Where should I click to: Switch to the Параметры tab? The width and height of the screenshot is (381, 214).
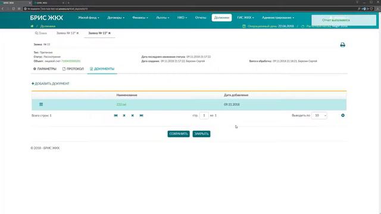click(x=45, y=69)
